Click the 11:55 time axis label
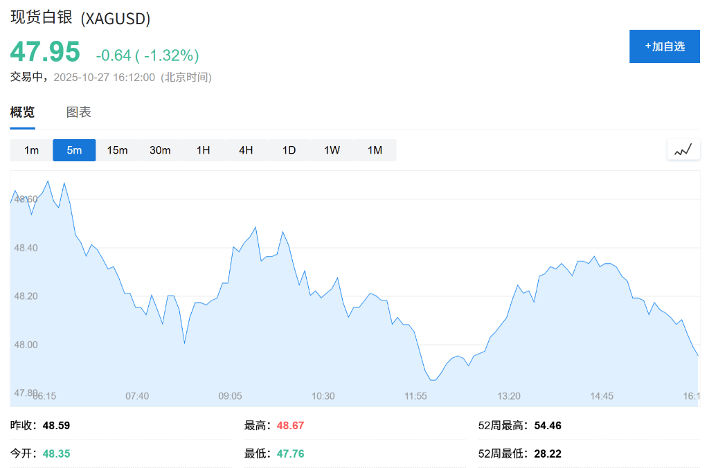 416,396
